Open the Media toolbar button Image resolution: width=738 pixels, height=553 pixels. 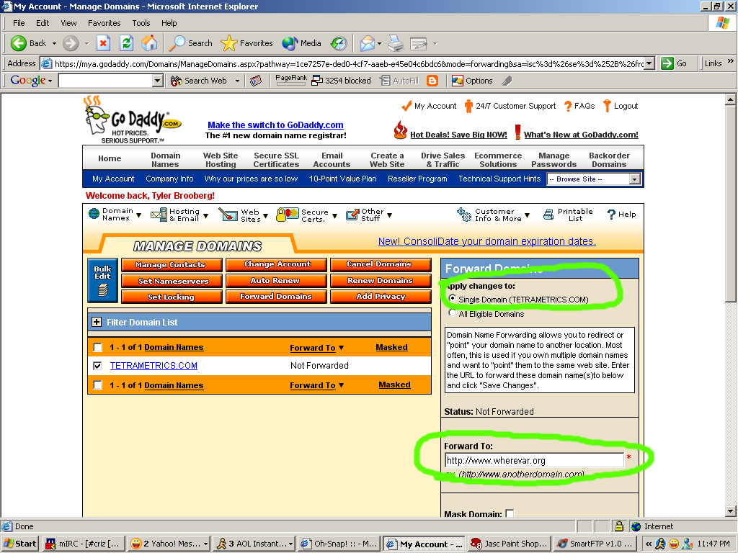(x=301, y=43)
